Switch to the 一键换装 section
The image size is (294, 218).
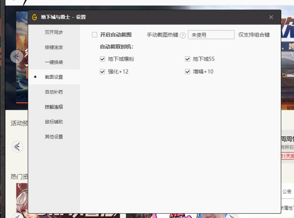(x=54, y=62)
